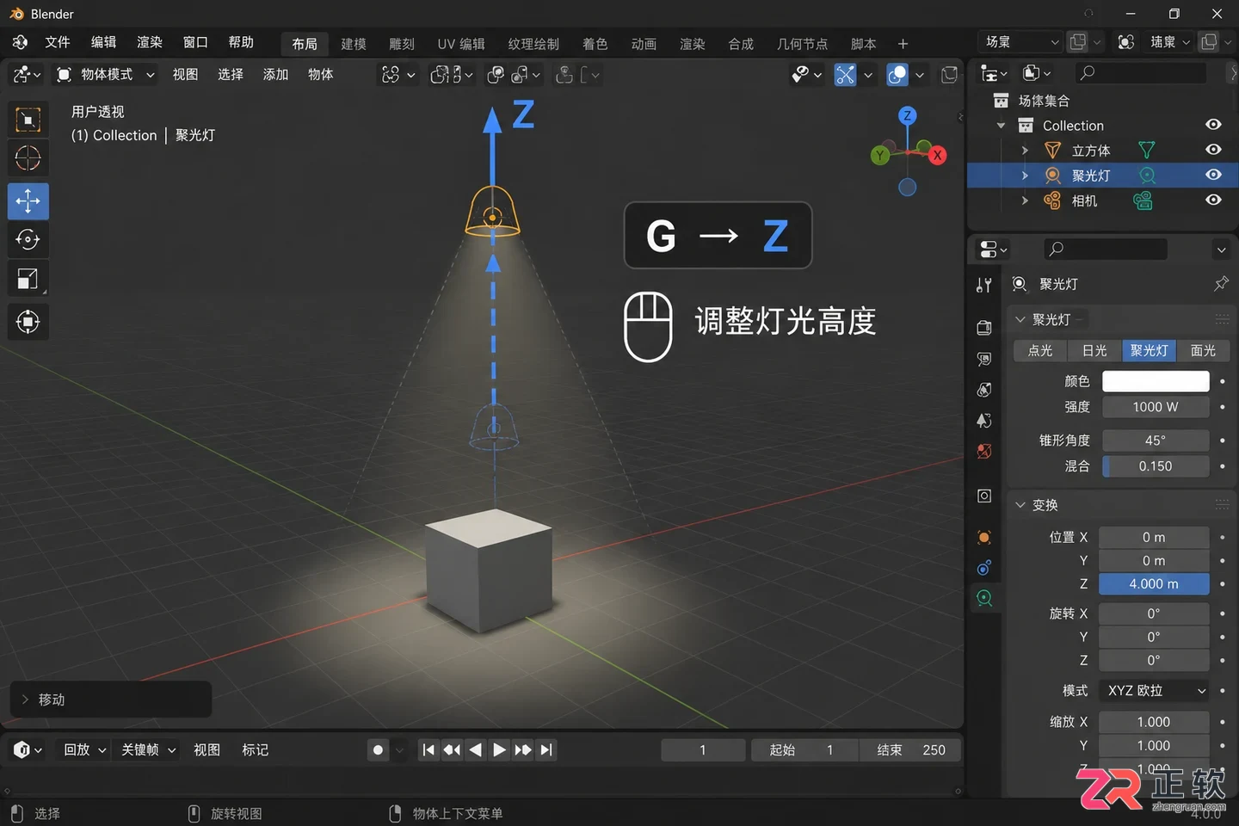1239x826 pixels.
Task: Toggle visibility of 相机 object
Action: 1213,200
